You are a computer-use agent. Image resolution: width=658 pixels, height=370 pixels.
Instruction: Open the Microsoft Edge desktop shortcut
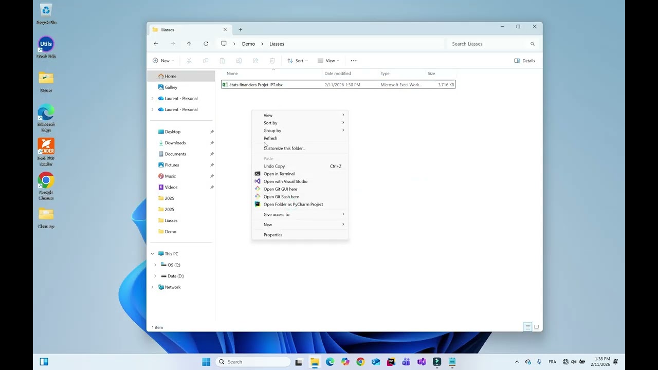pyautogui.click(x=46, y=118)
